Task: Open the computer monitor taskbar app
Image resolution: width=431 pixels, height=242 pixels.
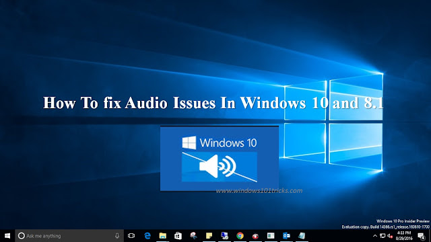Action: click(x=224, y=236)
